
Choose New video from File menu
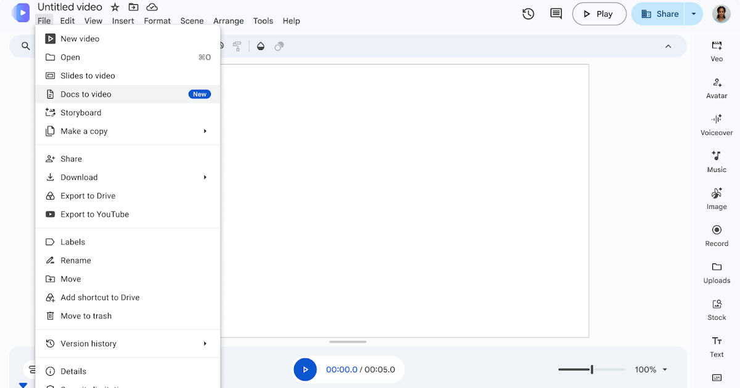point(128,39)
